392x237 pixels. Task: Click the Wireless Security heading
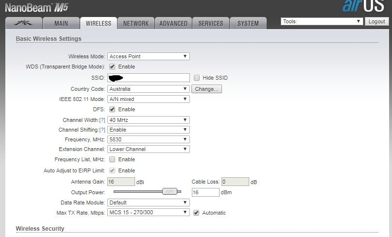click(40, 228)
